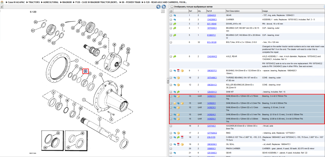Click the round add button on the WASHER row

click(171, 126)
